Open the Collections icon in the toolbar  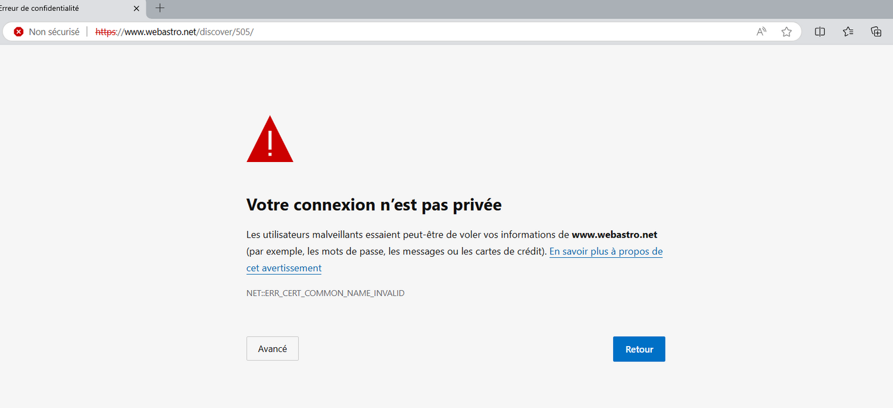point(876,32)
